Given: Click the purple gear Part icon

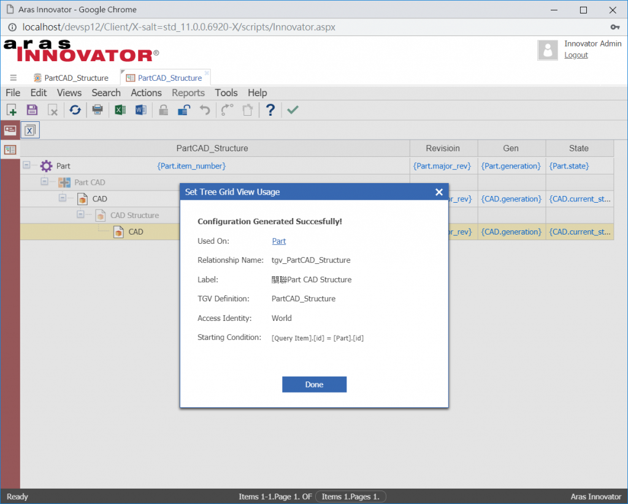Looking at the screenshot, I should (x=46, y=165).
